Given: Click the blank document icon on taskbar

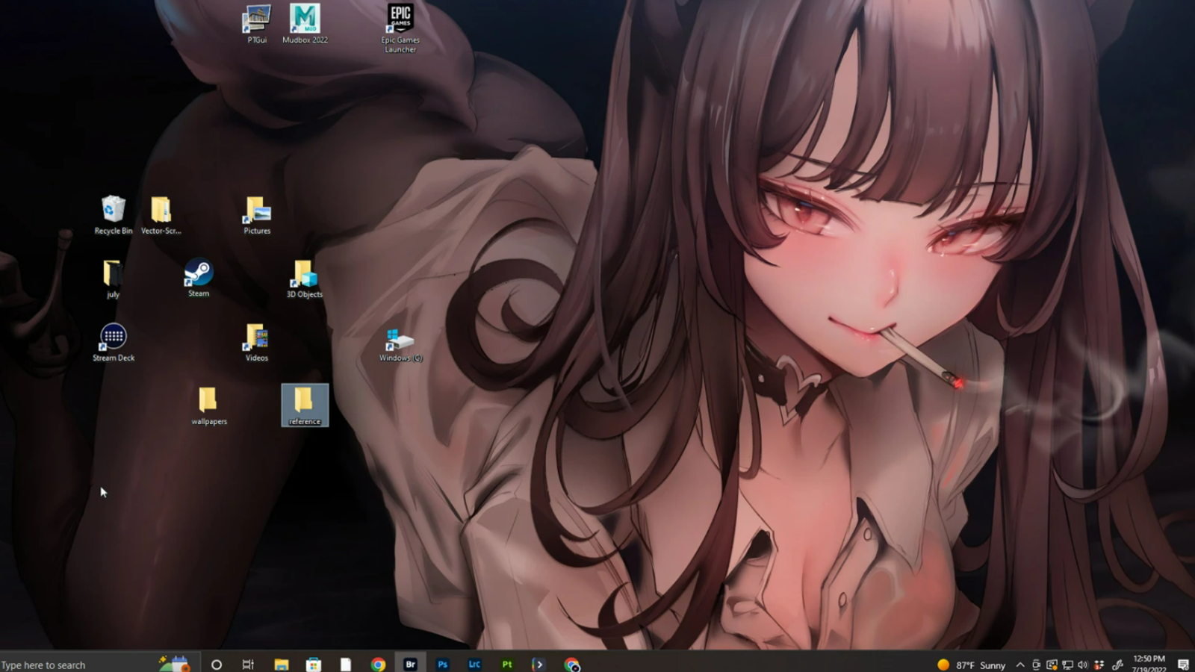Looking at the screenshot, I should (x=346, y=665).
